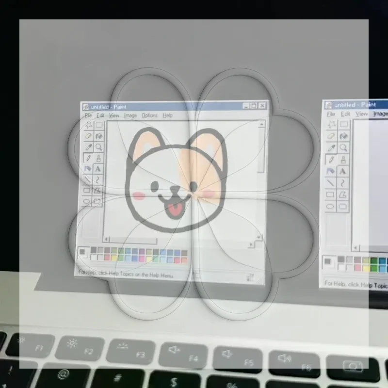The height and width of the screenshot is (388, 388).
Task: Choose the Magnifier tool in the full Paint window
Action: click(x=99, y=147)
